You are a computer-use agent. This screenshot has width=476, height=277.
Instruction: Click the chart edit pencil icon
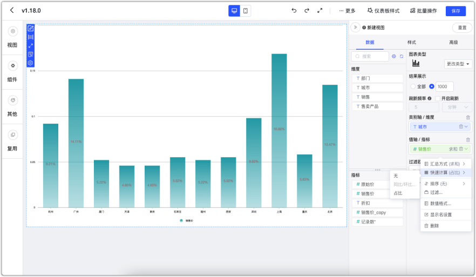pos(31,29)
